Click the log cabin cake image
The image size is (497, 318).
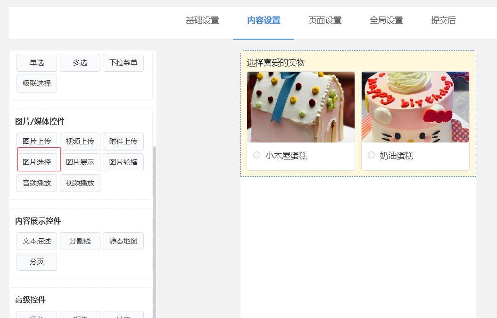pyautogui.click(x=301, y=107)
